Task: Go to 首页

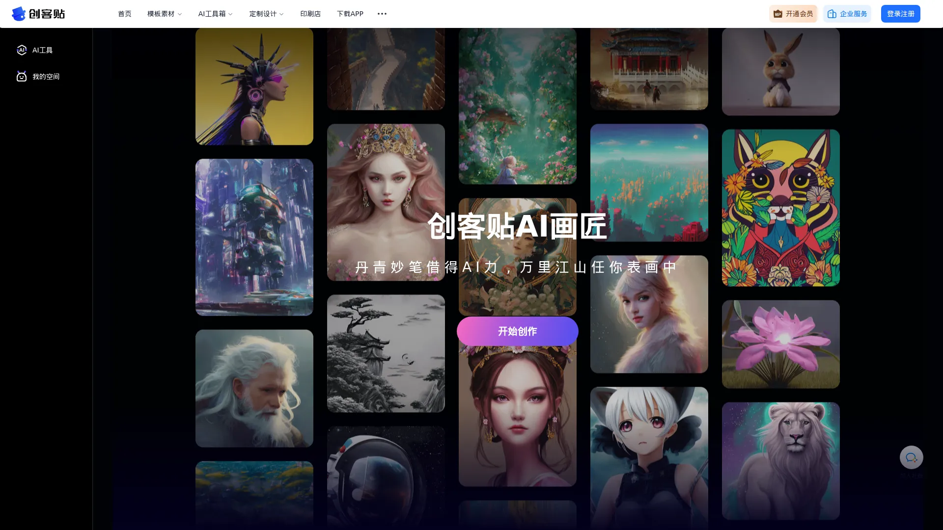Action: [x=125, y=14]
